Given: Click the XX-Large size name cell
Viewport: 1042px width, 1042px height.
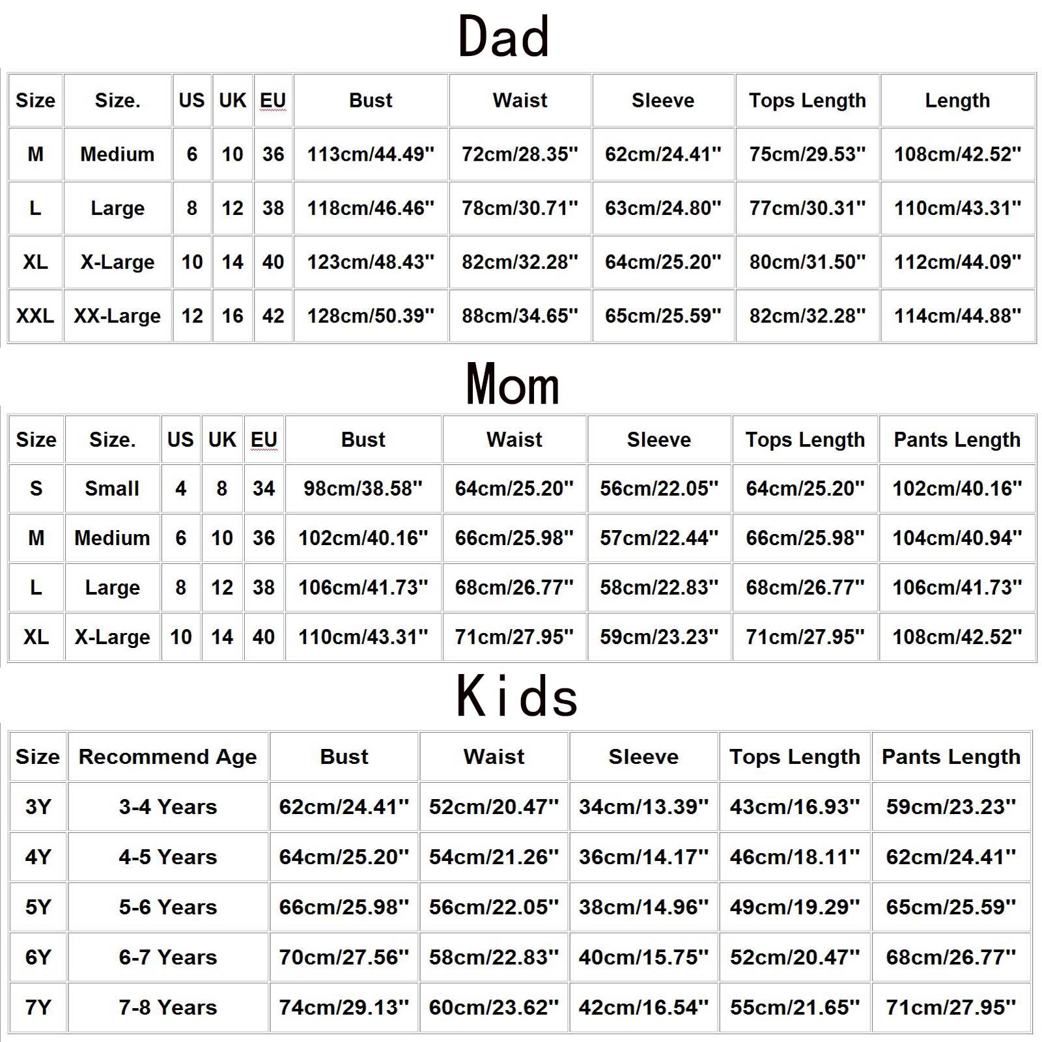Looking at the screenshot, I should (x=117, y=316).
